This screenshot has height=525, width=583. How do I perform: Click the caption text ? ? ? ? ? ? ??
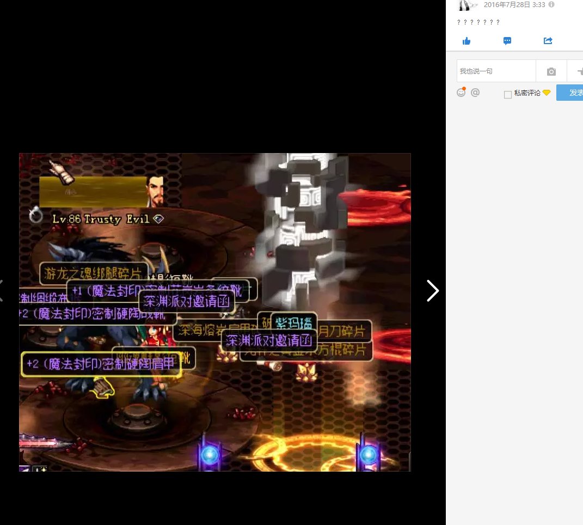[478, 22]
